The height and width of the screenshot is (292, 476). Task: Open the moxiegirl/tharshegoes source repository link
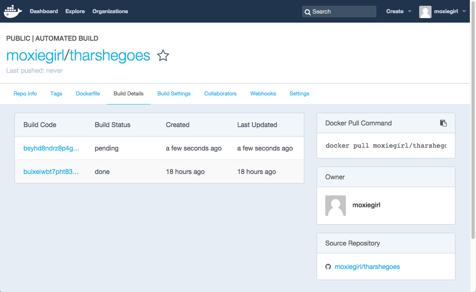(367, 267)
